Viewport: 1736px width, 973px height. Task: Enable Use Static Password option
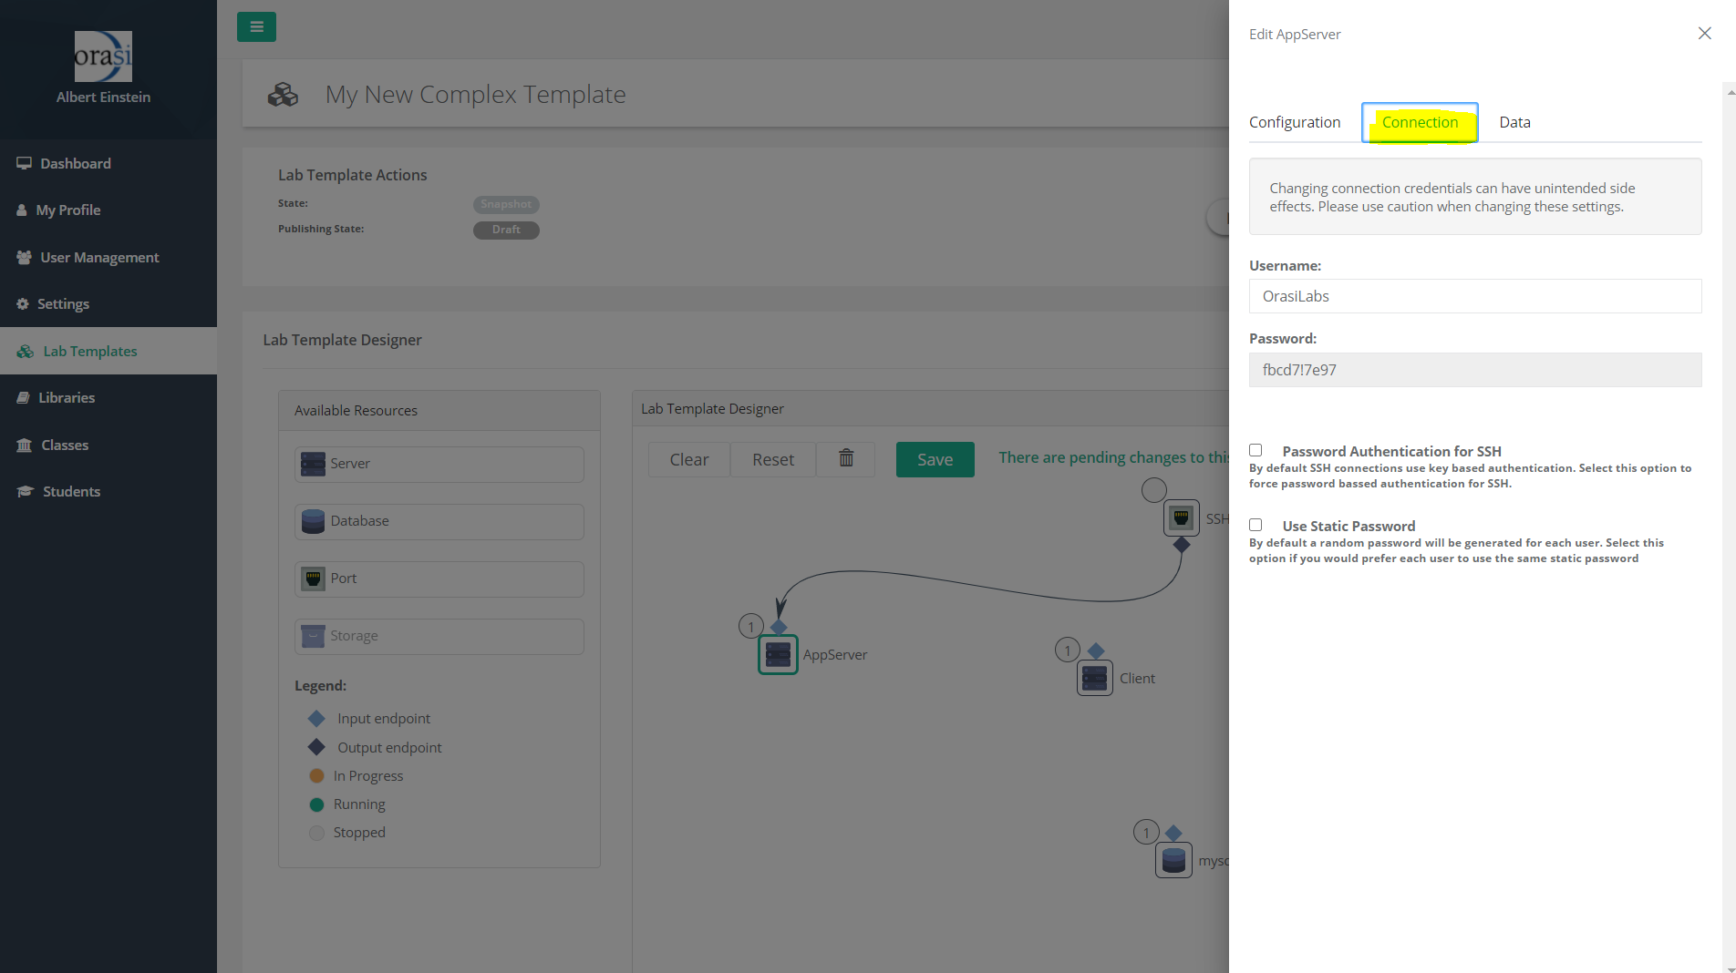point(1255,525)
